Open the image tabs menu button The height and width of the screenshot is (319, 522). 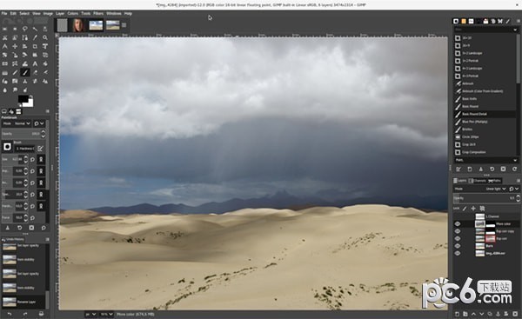(124, 25)
